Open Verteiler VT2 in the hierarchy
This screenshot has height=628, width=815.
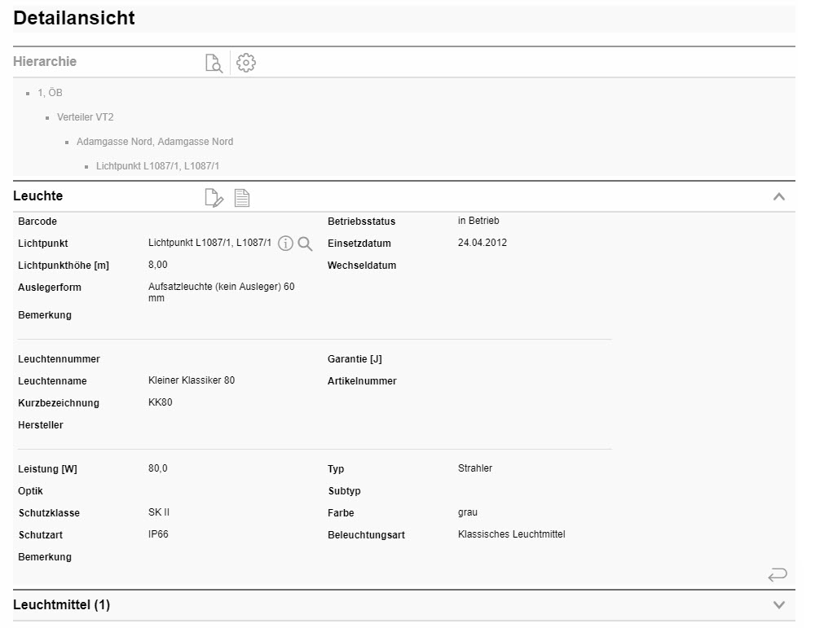(85, 117)
